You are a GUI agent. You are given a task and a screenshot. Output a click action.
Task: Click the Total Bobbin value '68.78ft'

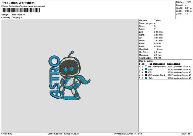158,58
